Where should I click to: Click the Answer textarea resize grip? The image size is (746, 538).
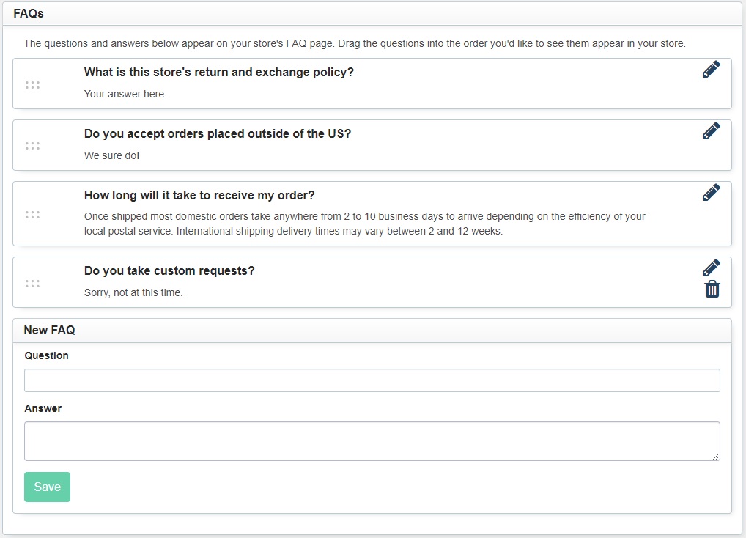click(x=716, y=457)
